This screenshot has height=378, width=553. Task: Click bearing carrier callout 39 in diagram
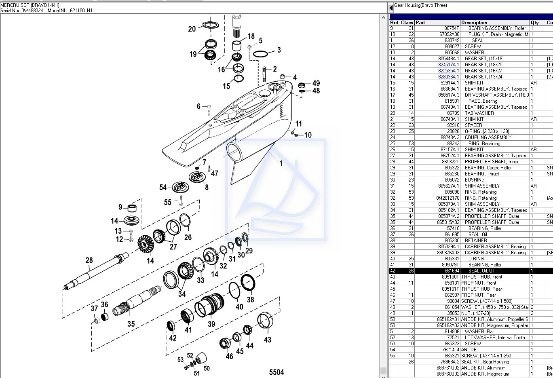211,324
